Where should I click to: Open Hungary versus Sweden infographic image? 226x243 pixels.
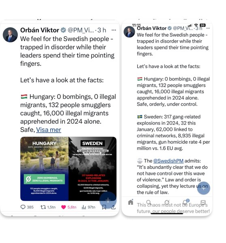pos(68,169)
